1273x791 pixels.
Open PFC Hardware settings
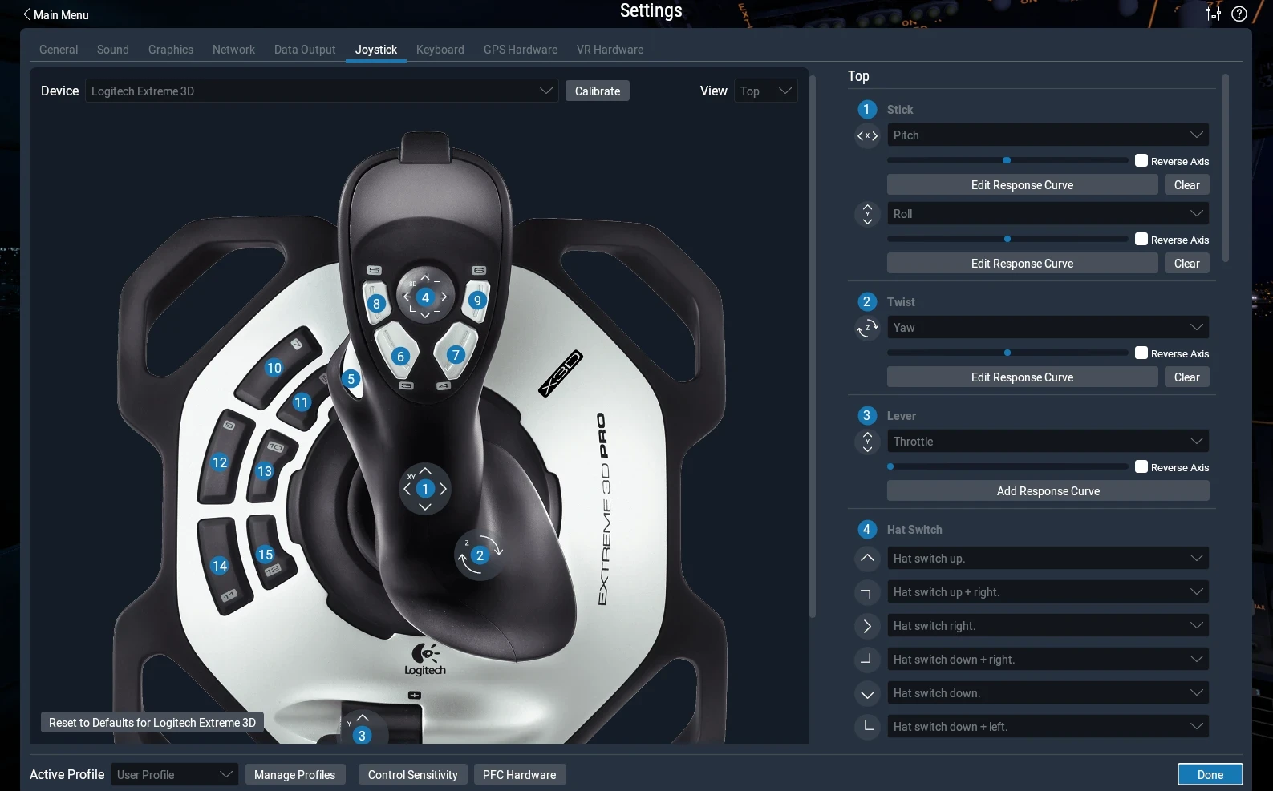point(520,774)
